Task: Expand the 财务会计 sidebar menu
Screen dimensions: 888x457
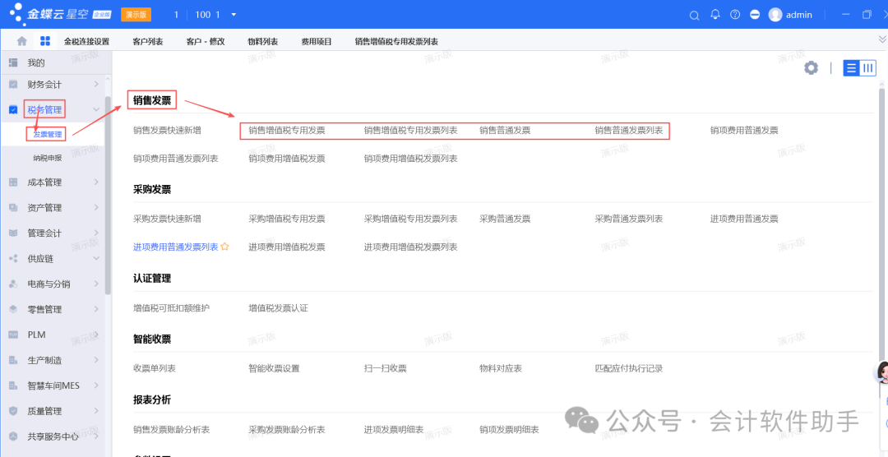Action: 96,85
